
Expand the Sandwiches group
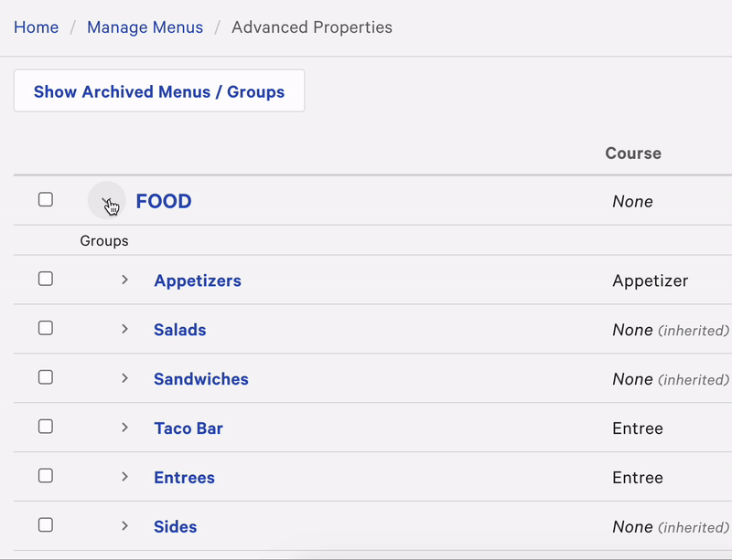click(x=125, y=378)
